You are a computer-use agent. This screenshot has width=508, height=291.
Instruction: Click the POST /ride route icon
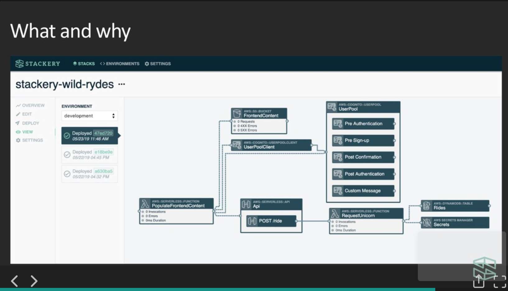coord(252,221)
